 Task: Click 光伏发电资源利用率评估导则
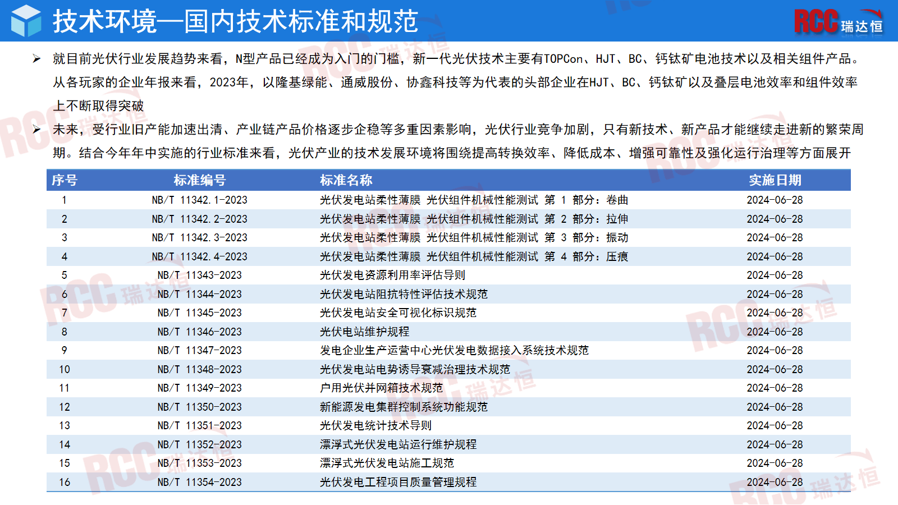393,276
